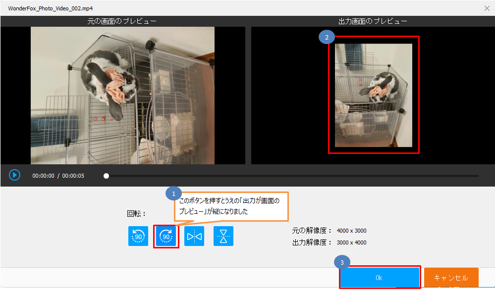Click annotation marker number 1
The image size is (495, 290).
(174, 193)
